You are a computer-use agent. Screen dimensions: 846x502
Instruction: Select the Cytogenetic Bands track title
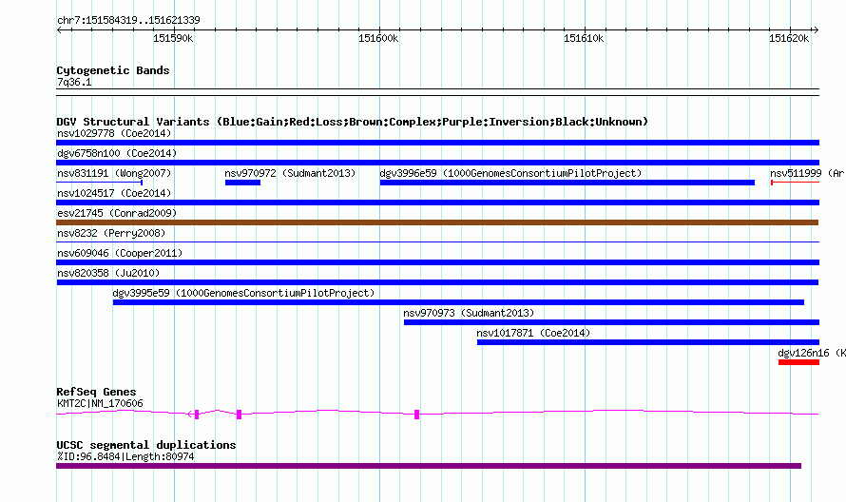[x=113, y=70]
